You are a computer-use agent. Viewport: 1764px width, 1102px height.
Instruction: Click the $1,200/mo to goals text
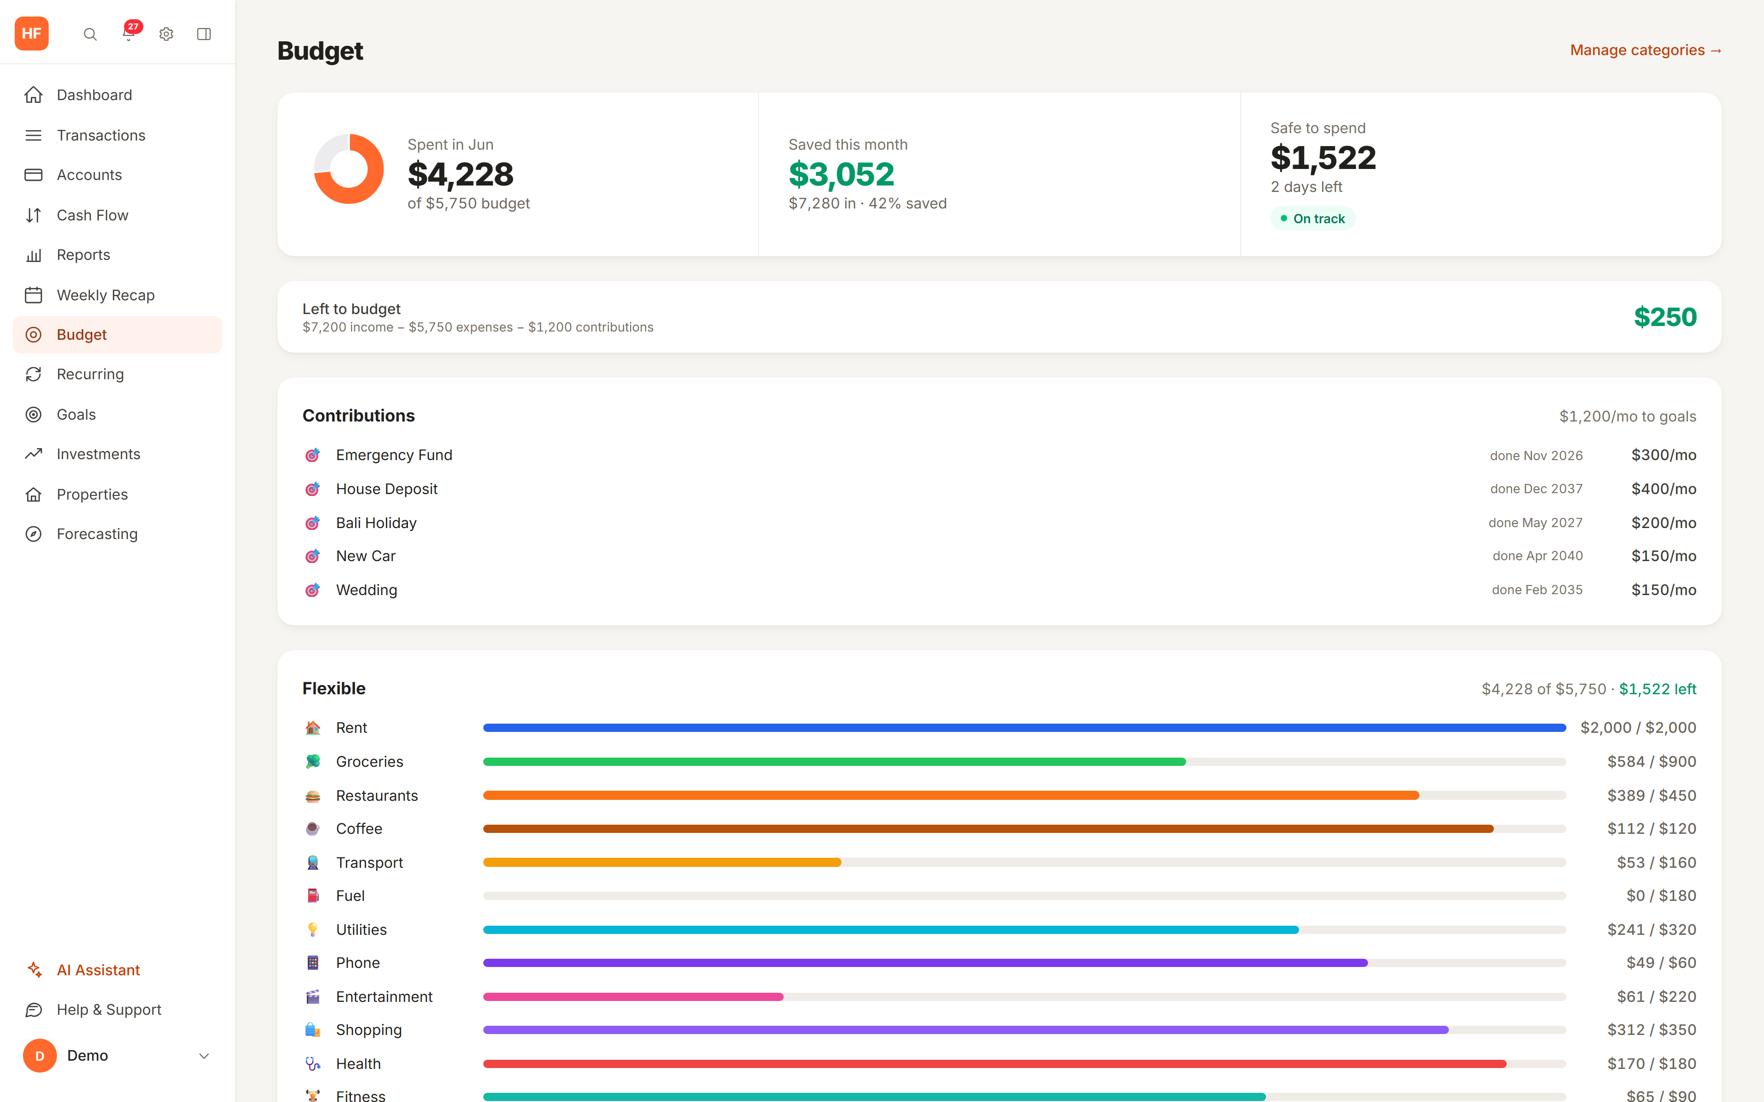pyautogui.click(x=1628, y=416)
